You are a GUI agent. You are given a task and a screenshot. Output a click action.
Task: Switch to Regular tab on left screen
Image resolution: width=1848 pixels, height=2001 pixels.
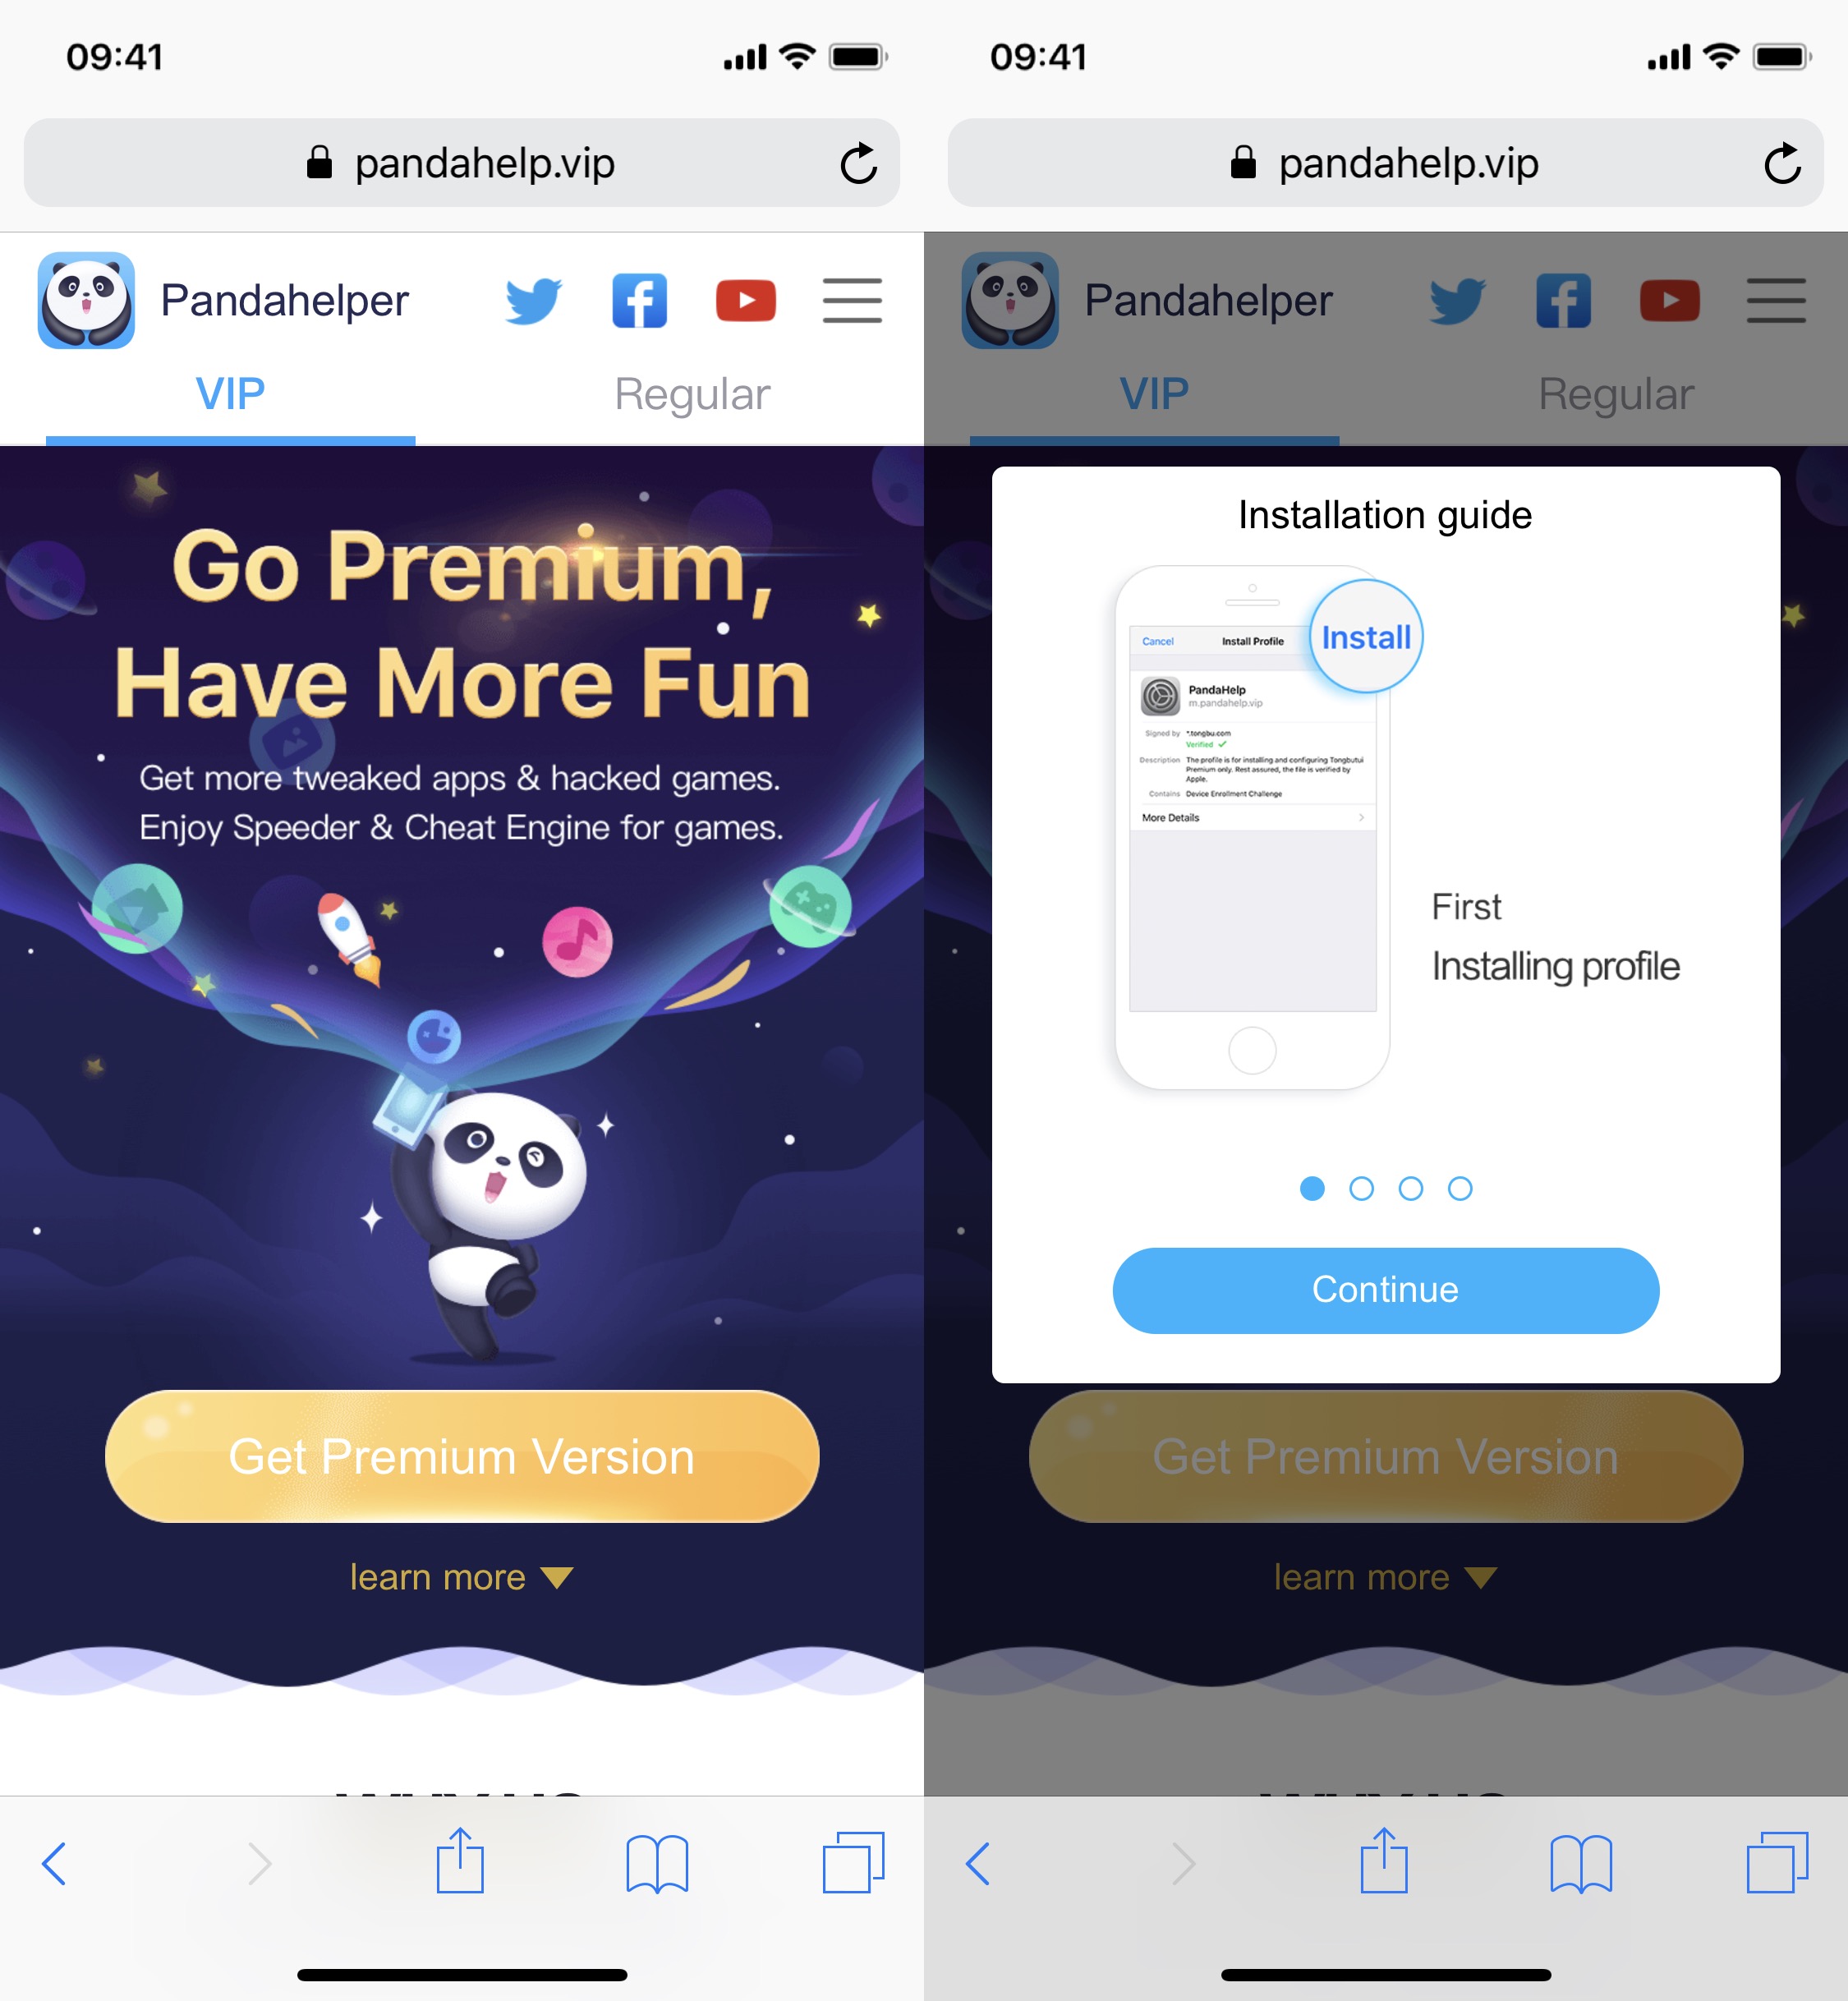tap(692, 394)
